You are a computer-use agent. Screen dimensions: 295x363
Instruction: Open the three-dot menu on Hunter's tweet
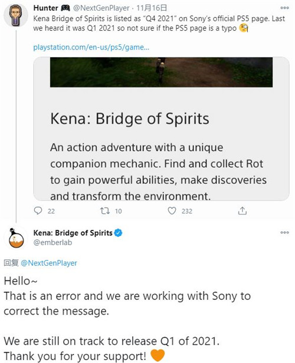tap(284, 8)
